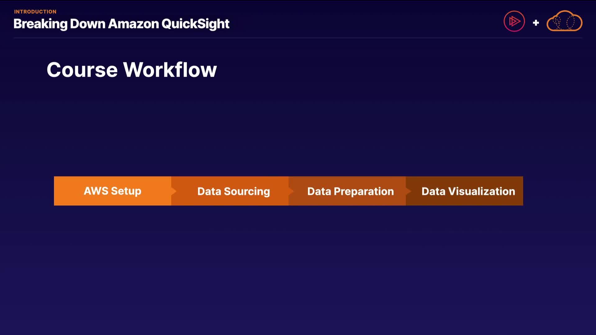Click the word Workflow in the heading
Image resolution: width=596 pixels, height=335 pixels.
coord(170,70)
